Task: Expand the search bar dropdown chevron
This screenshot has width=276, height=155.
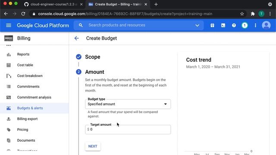Action: pos(197,25)
